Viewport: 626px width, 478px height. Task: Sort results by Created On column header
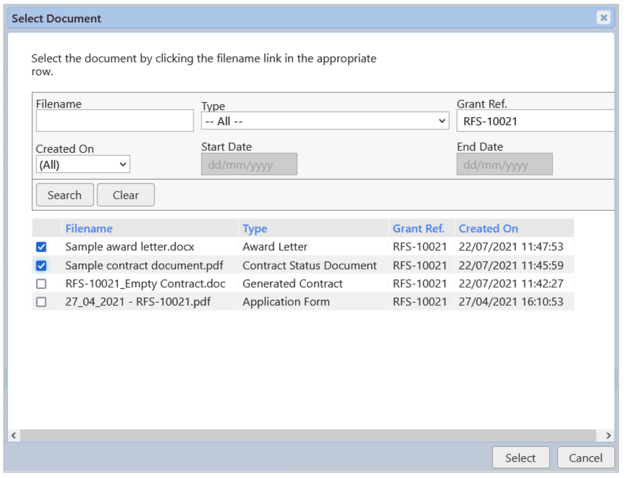488,229
